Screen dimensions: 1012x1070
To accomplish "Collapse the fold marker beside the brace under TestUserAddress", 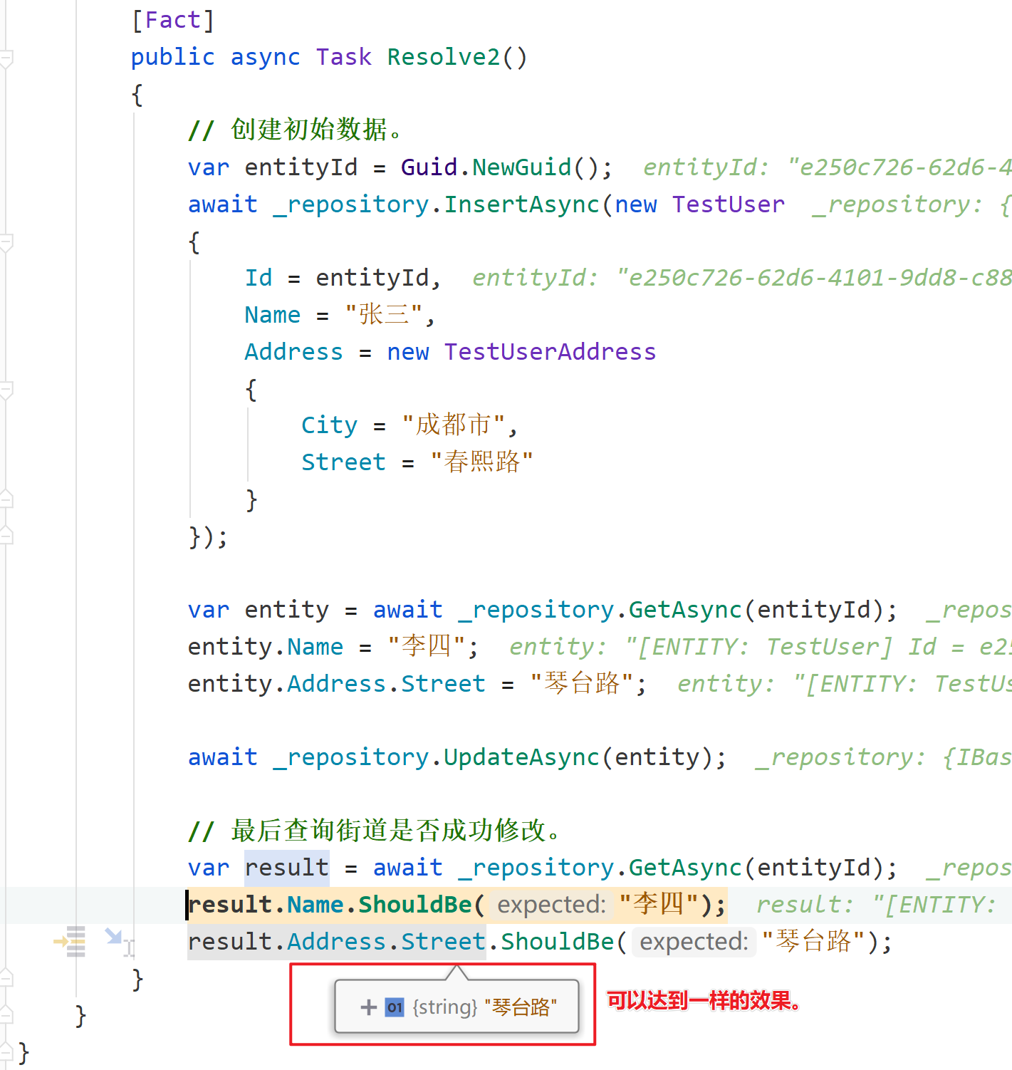I will click(x=6, y=390).
